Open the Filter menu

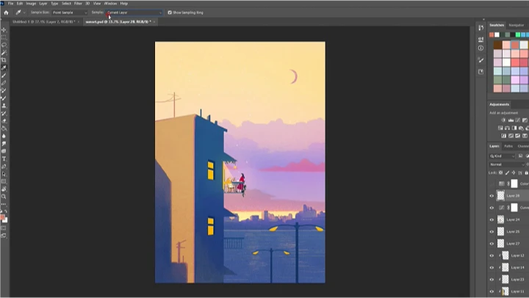tap(78, 4)
